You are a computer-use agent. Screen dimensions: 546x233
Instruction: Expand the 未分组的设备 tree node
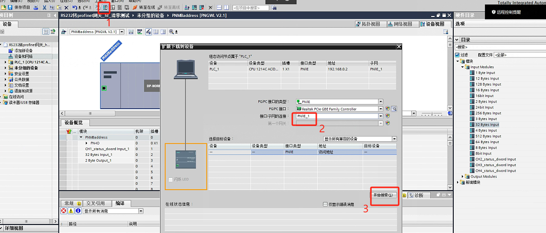click(x=6, y=68)
